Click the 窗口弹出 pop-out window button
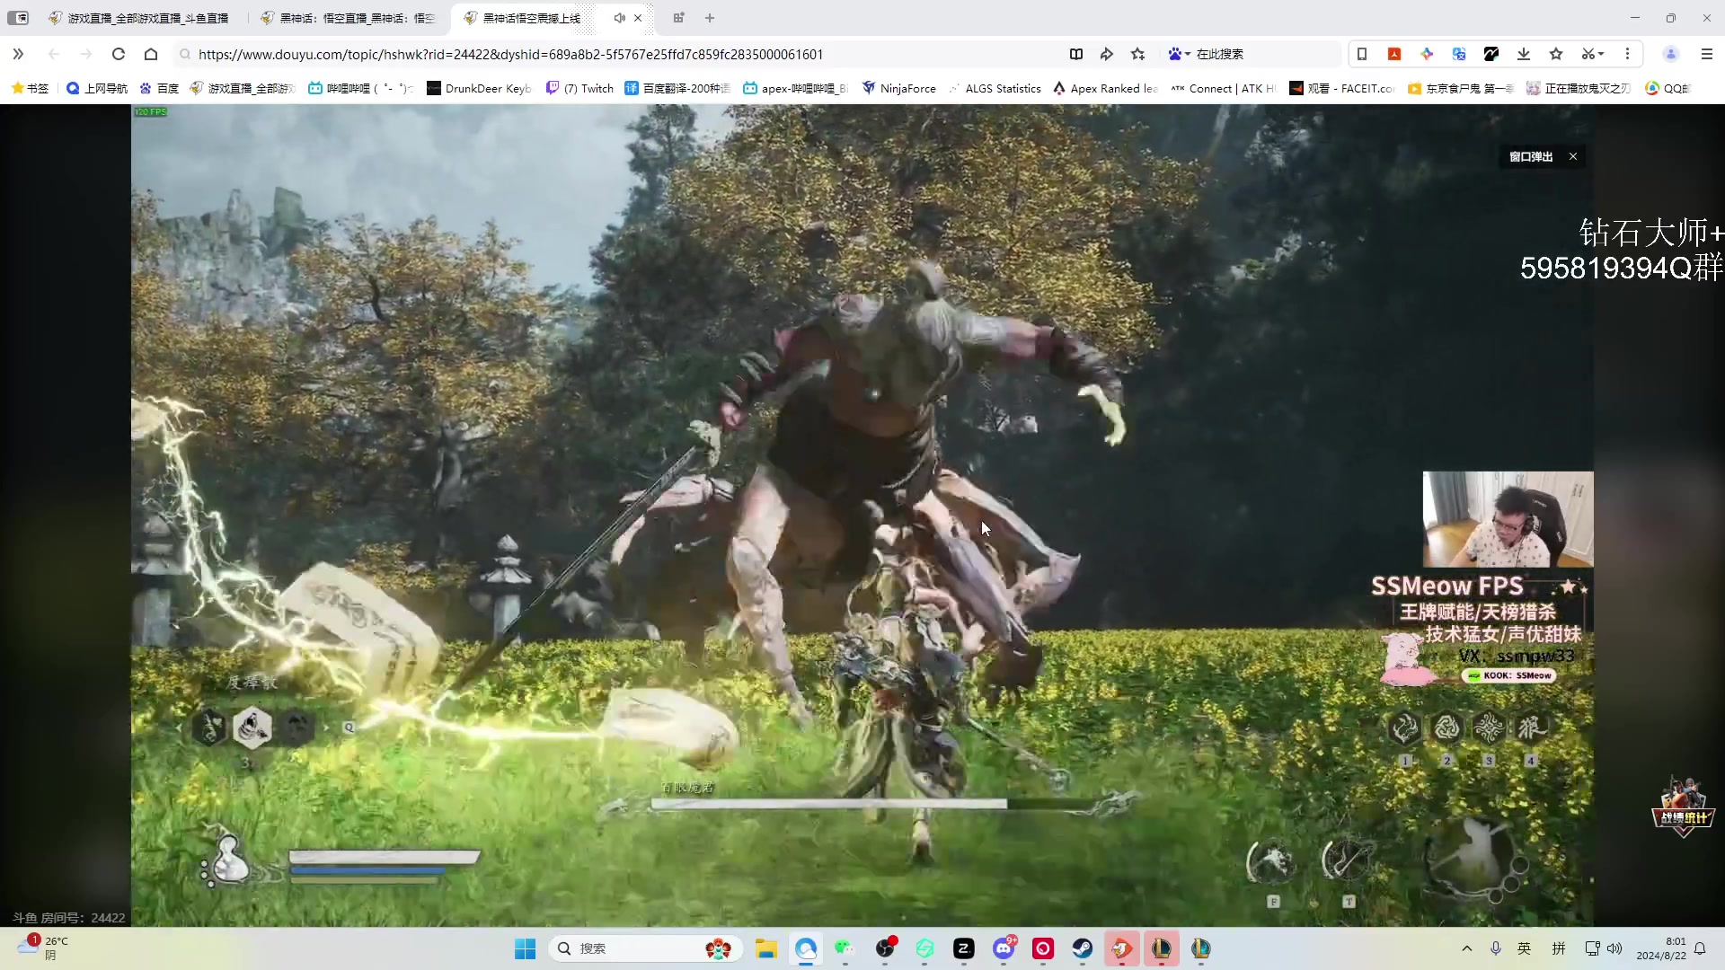Image resolution: width=1725 pixels, height=970 pixels. tap(1531, 156)
